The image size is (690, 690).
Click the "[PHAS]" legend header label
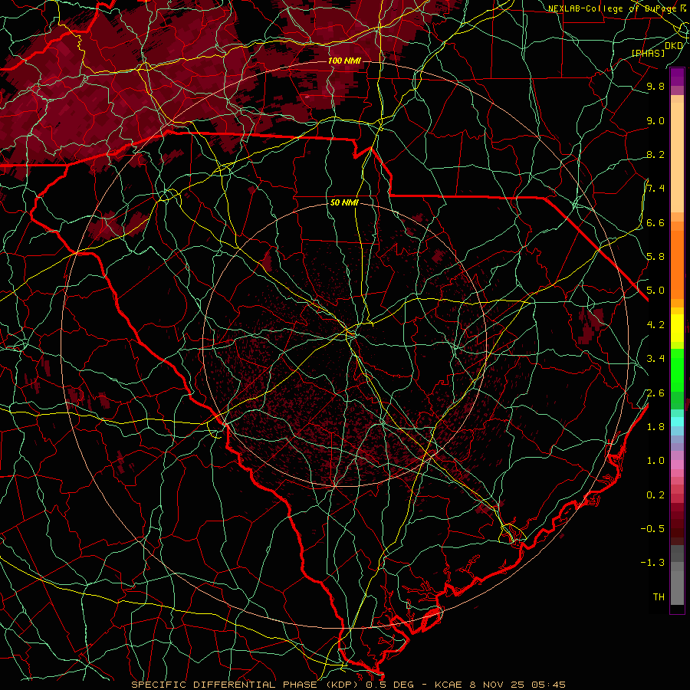click(648, 53)
